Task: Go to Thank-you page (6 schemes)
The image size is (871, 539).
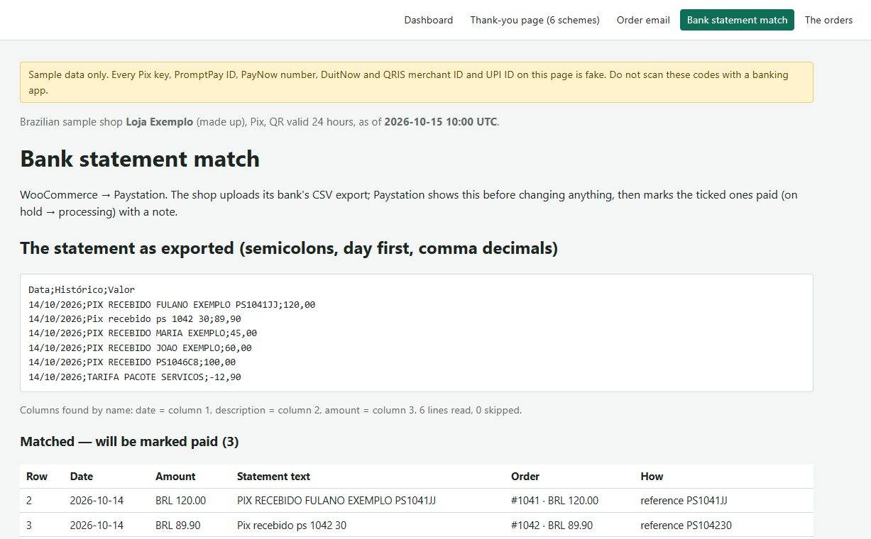Action: click(535, 20)
